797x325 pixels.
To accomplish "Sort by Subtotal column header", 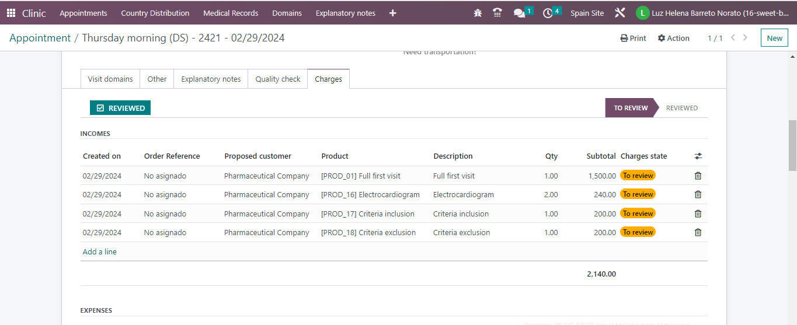I will pos(601,156).
